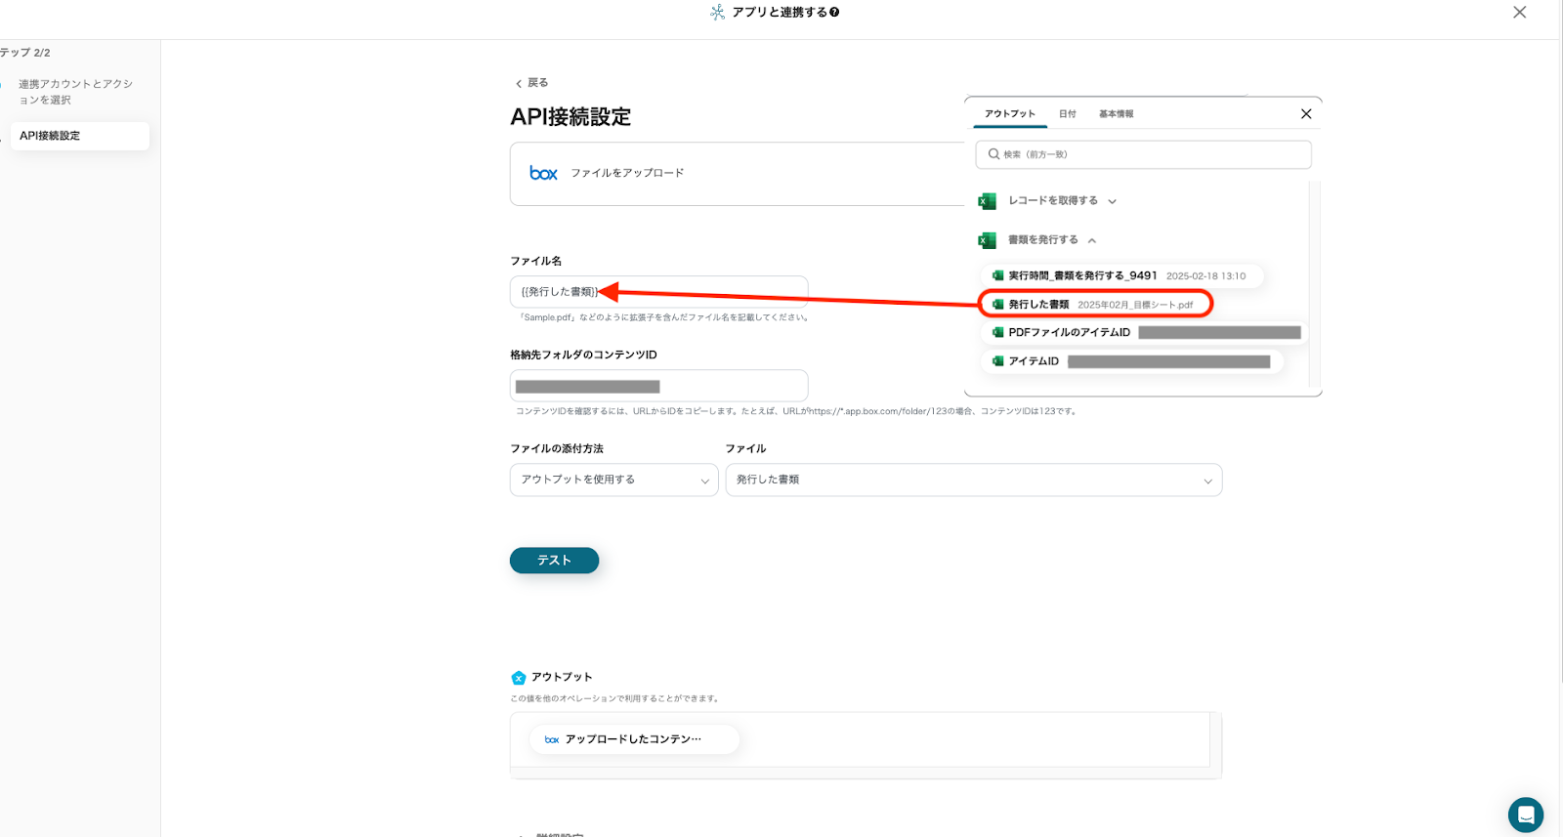
Task: Click the box logo in ファイルをアップロード card
Action: pos(543,173)
